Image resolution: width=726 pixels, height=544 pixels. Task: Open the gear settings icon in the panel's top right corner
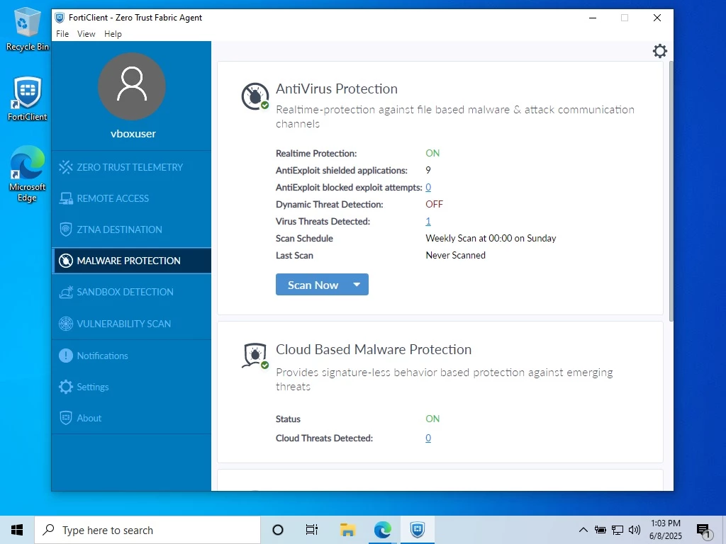(660, 51)
